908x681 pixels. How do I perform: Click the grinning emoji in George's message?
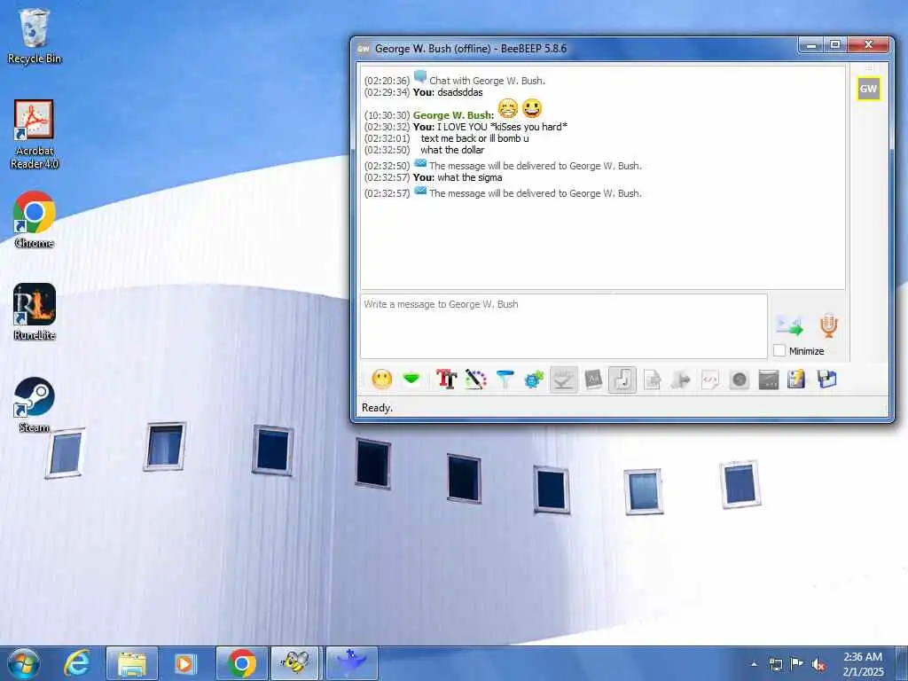coord(508,108)
